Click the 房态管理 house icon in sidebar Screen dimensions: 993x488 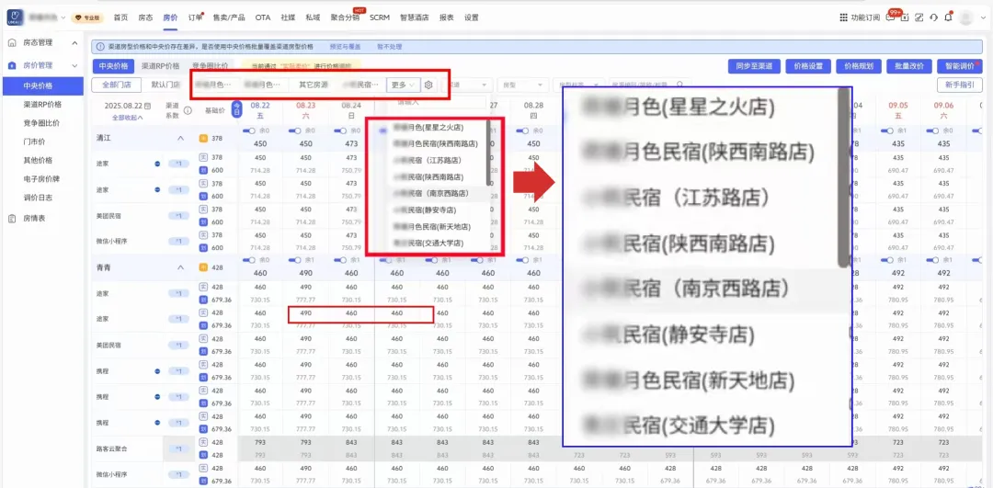click(x=12, y=43)
